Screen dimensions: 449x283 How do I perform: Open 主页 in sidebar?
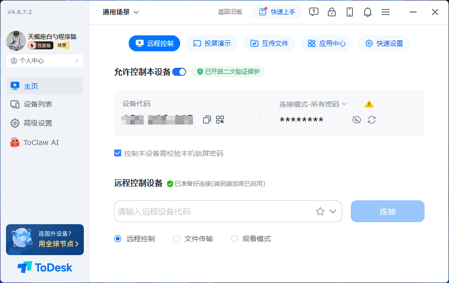coord(45,86)
